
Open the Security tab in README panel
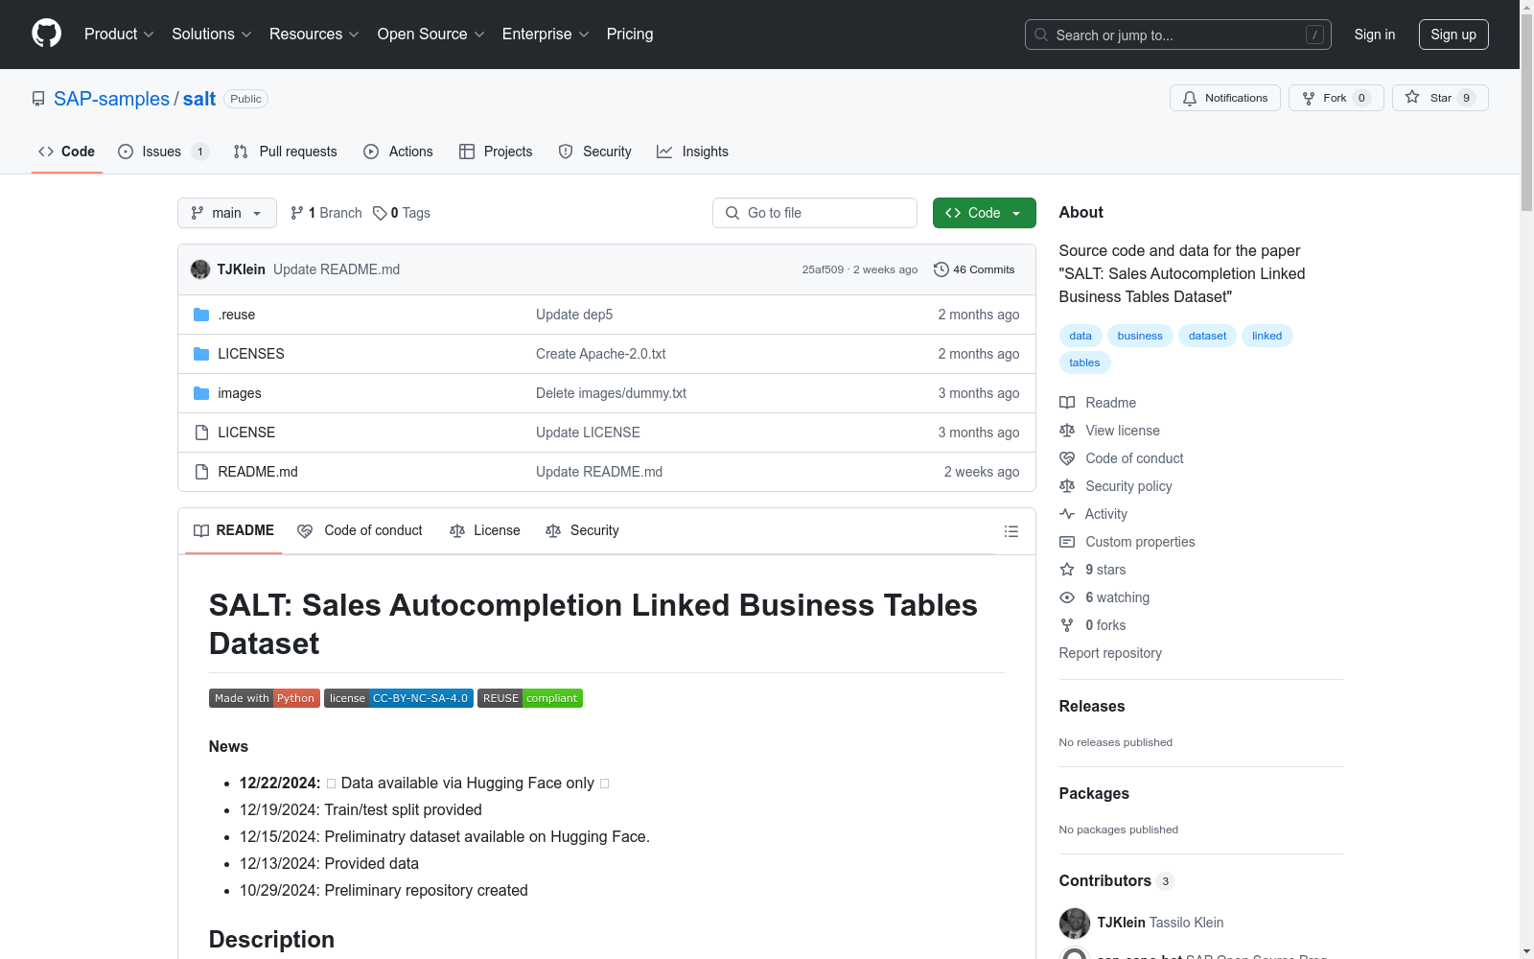tap(582, 530)
